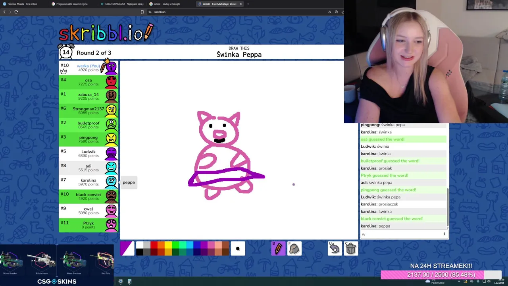The image size is (508, 286).
Task: Click the chat scrollbar
Action: pos(448,207)
